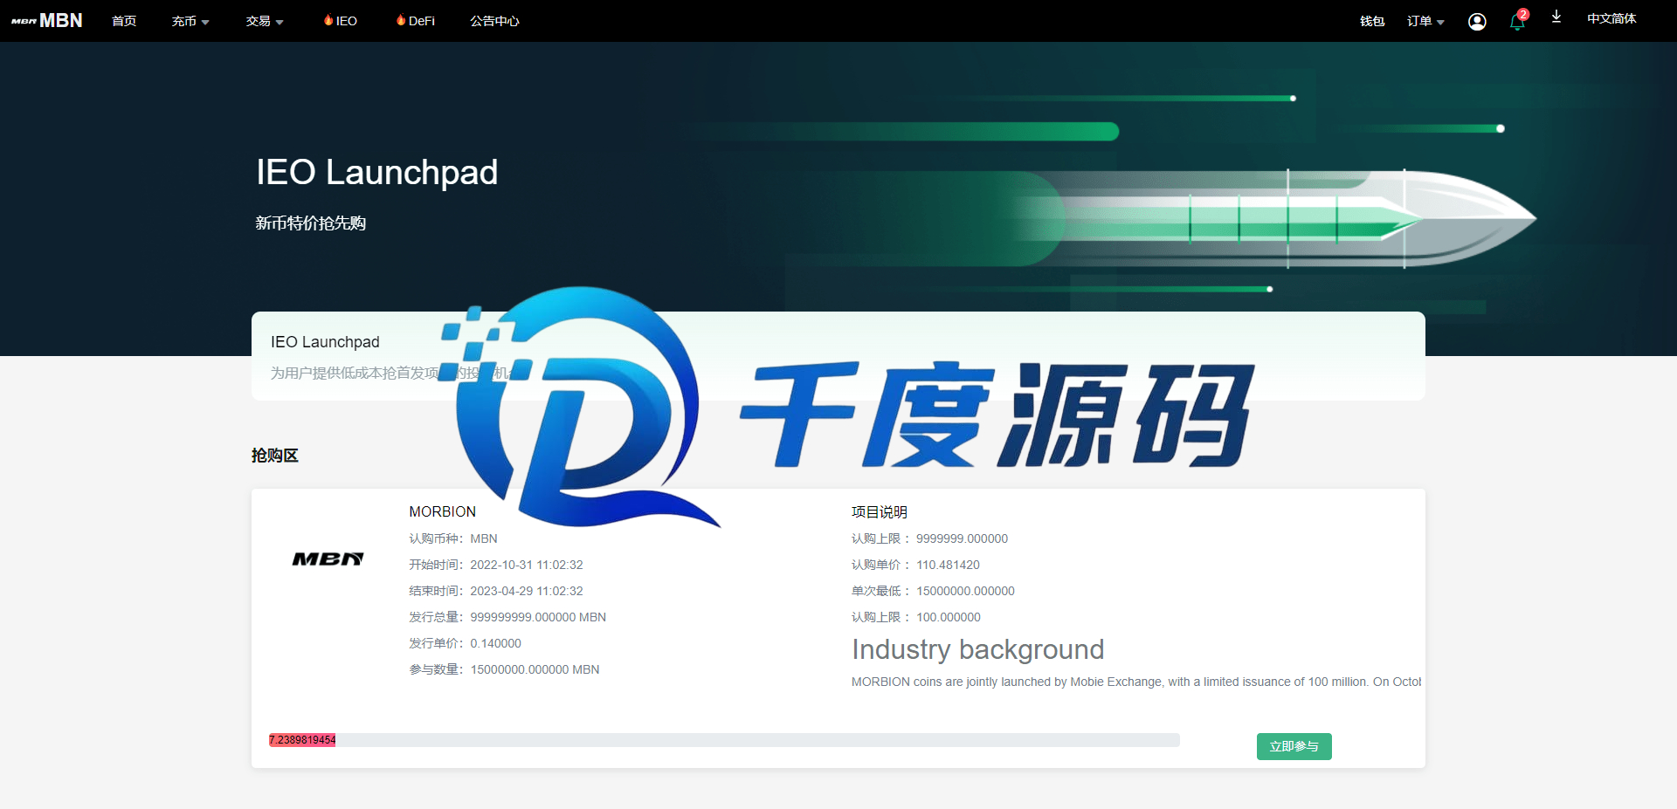The width and height of the screenshot is (1677, 809).
Task: Select 认购币种 MBN value
Action: [484, 538]
